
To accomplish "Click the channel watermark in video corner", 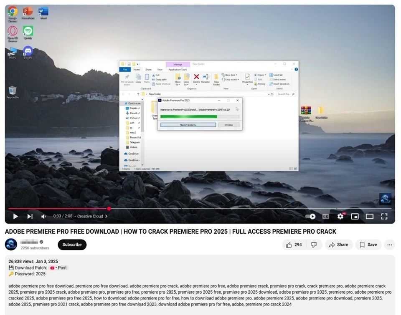I will (x=385, y=199).
